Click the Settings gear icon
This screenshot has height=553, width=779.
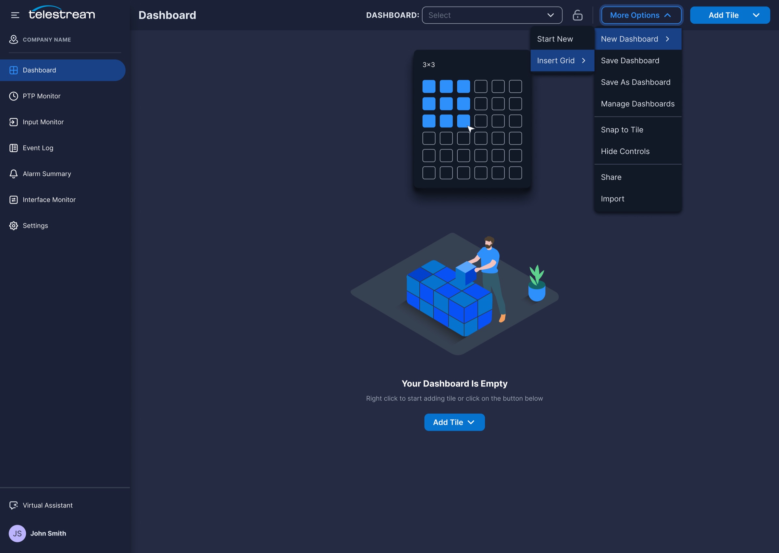click(13, 225)
